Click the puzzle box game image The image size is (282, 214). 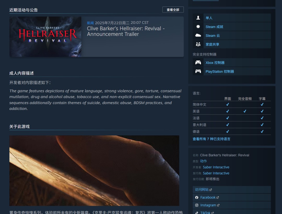point(94,171)
